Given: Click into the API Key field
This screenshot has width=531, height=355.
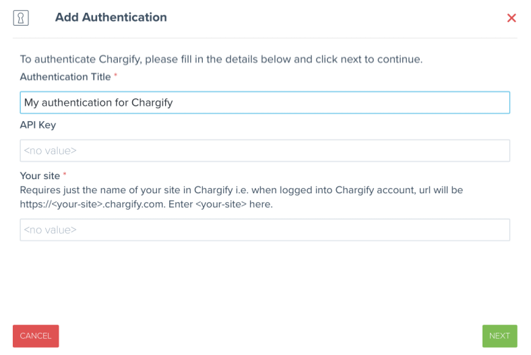Looking at the screenshot, I should click(x=265, y=151).
